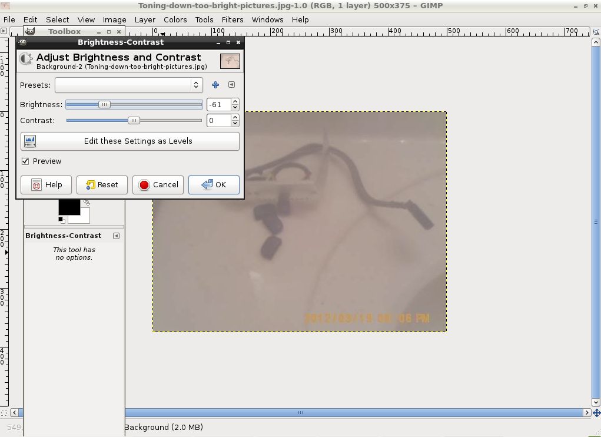
Task: Click the Brightness value field showing -61
Action: [x=219, y=104]
